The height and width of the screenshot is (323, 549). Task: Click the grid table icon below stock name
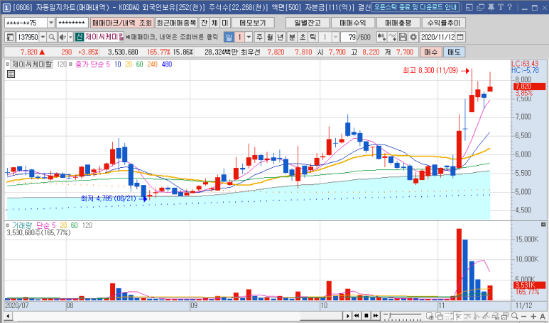(x=11, y=74)
